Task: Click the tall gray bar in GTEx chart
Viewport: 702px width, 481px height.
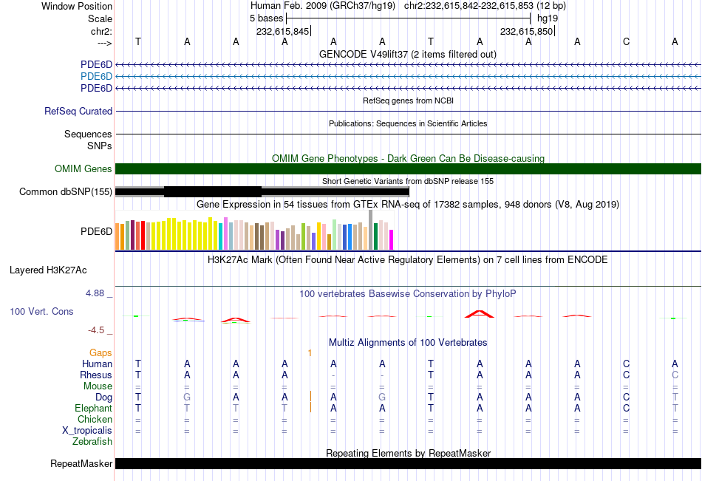Action: [x=371, y=229]
